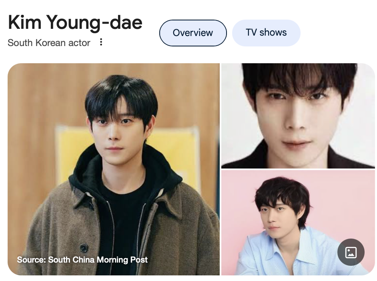Open the close-up face photo thumbnail
The width and height of the screenshot is (377, 281).
click(x=298, y=116)
